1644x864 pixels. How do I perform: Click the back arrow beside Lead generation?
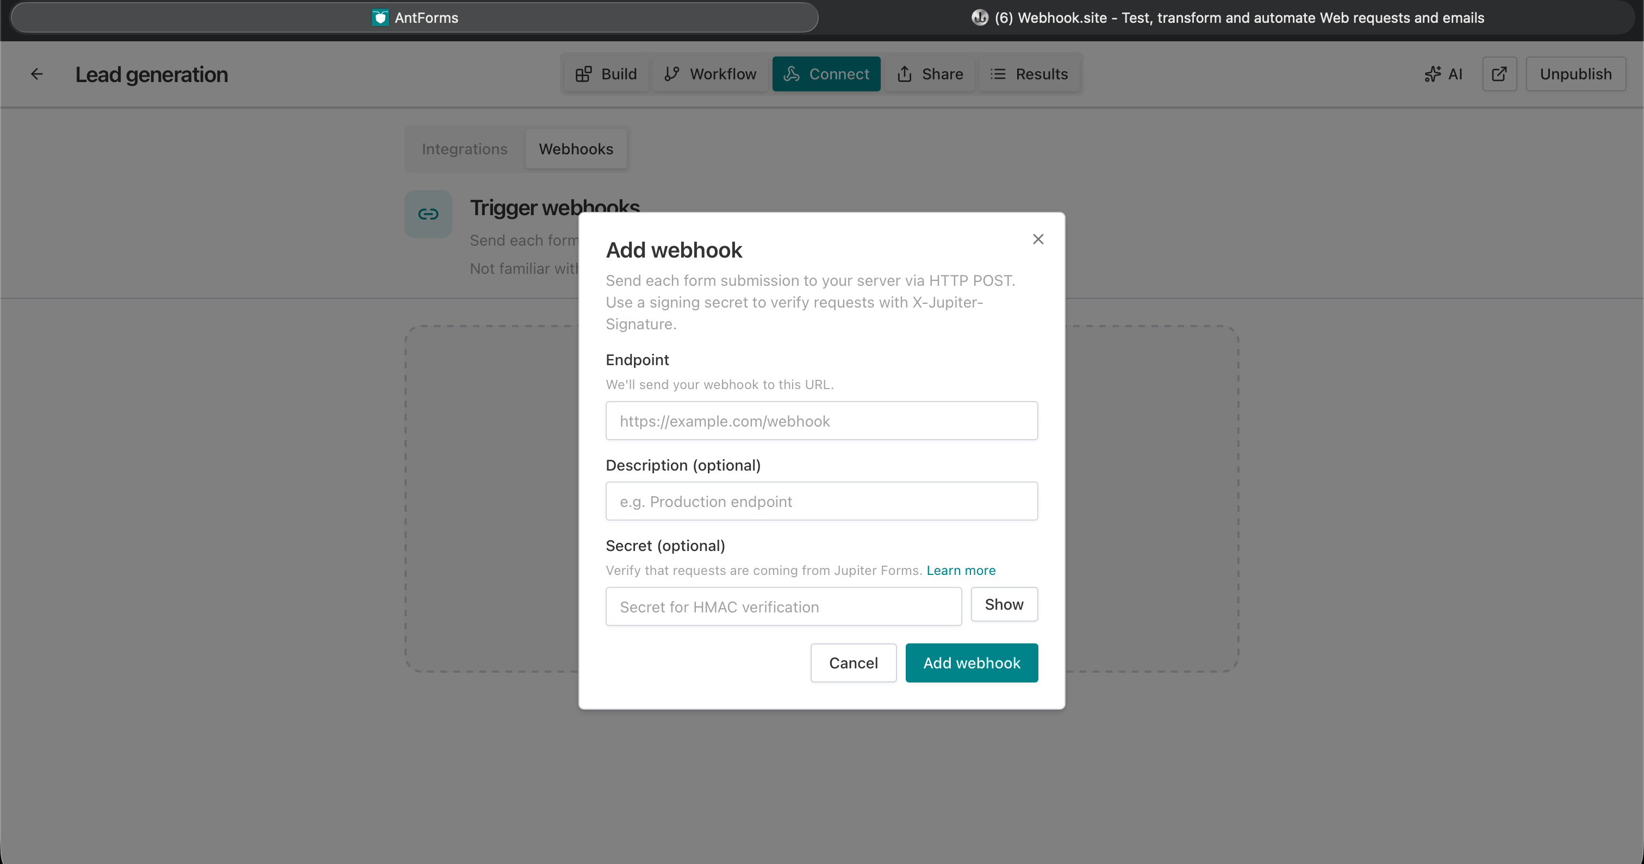tap(36, 73)
